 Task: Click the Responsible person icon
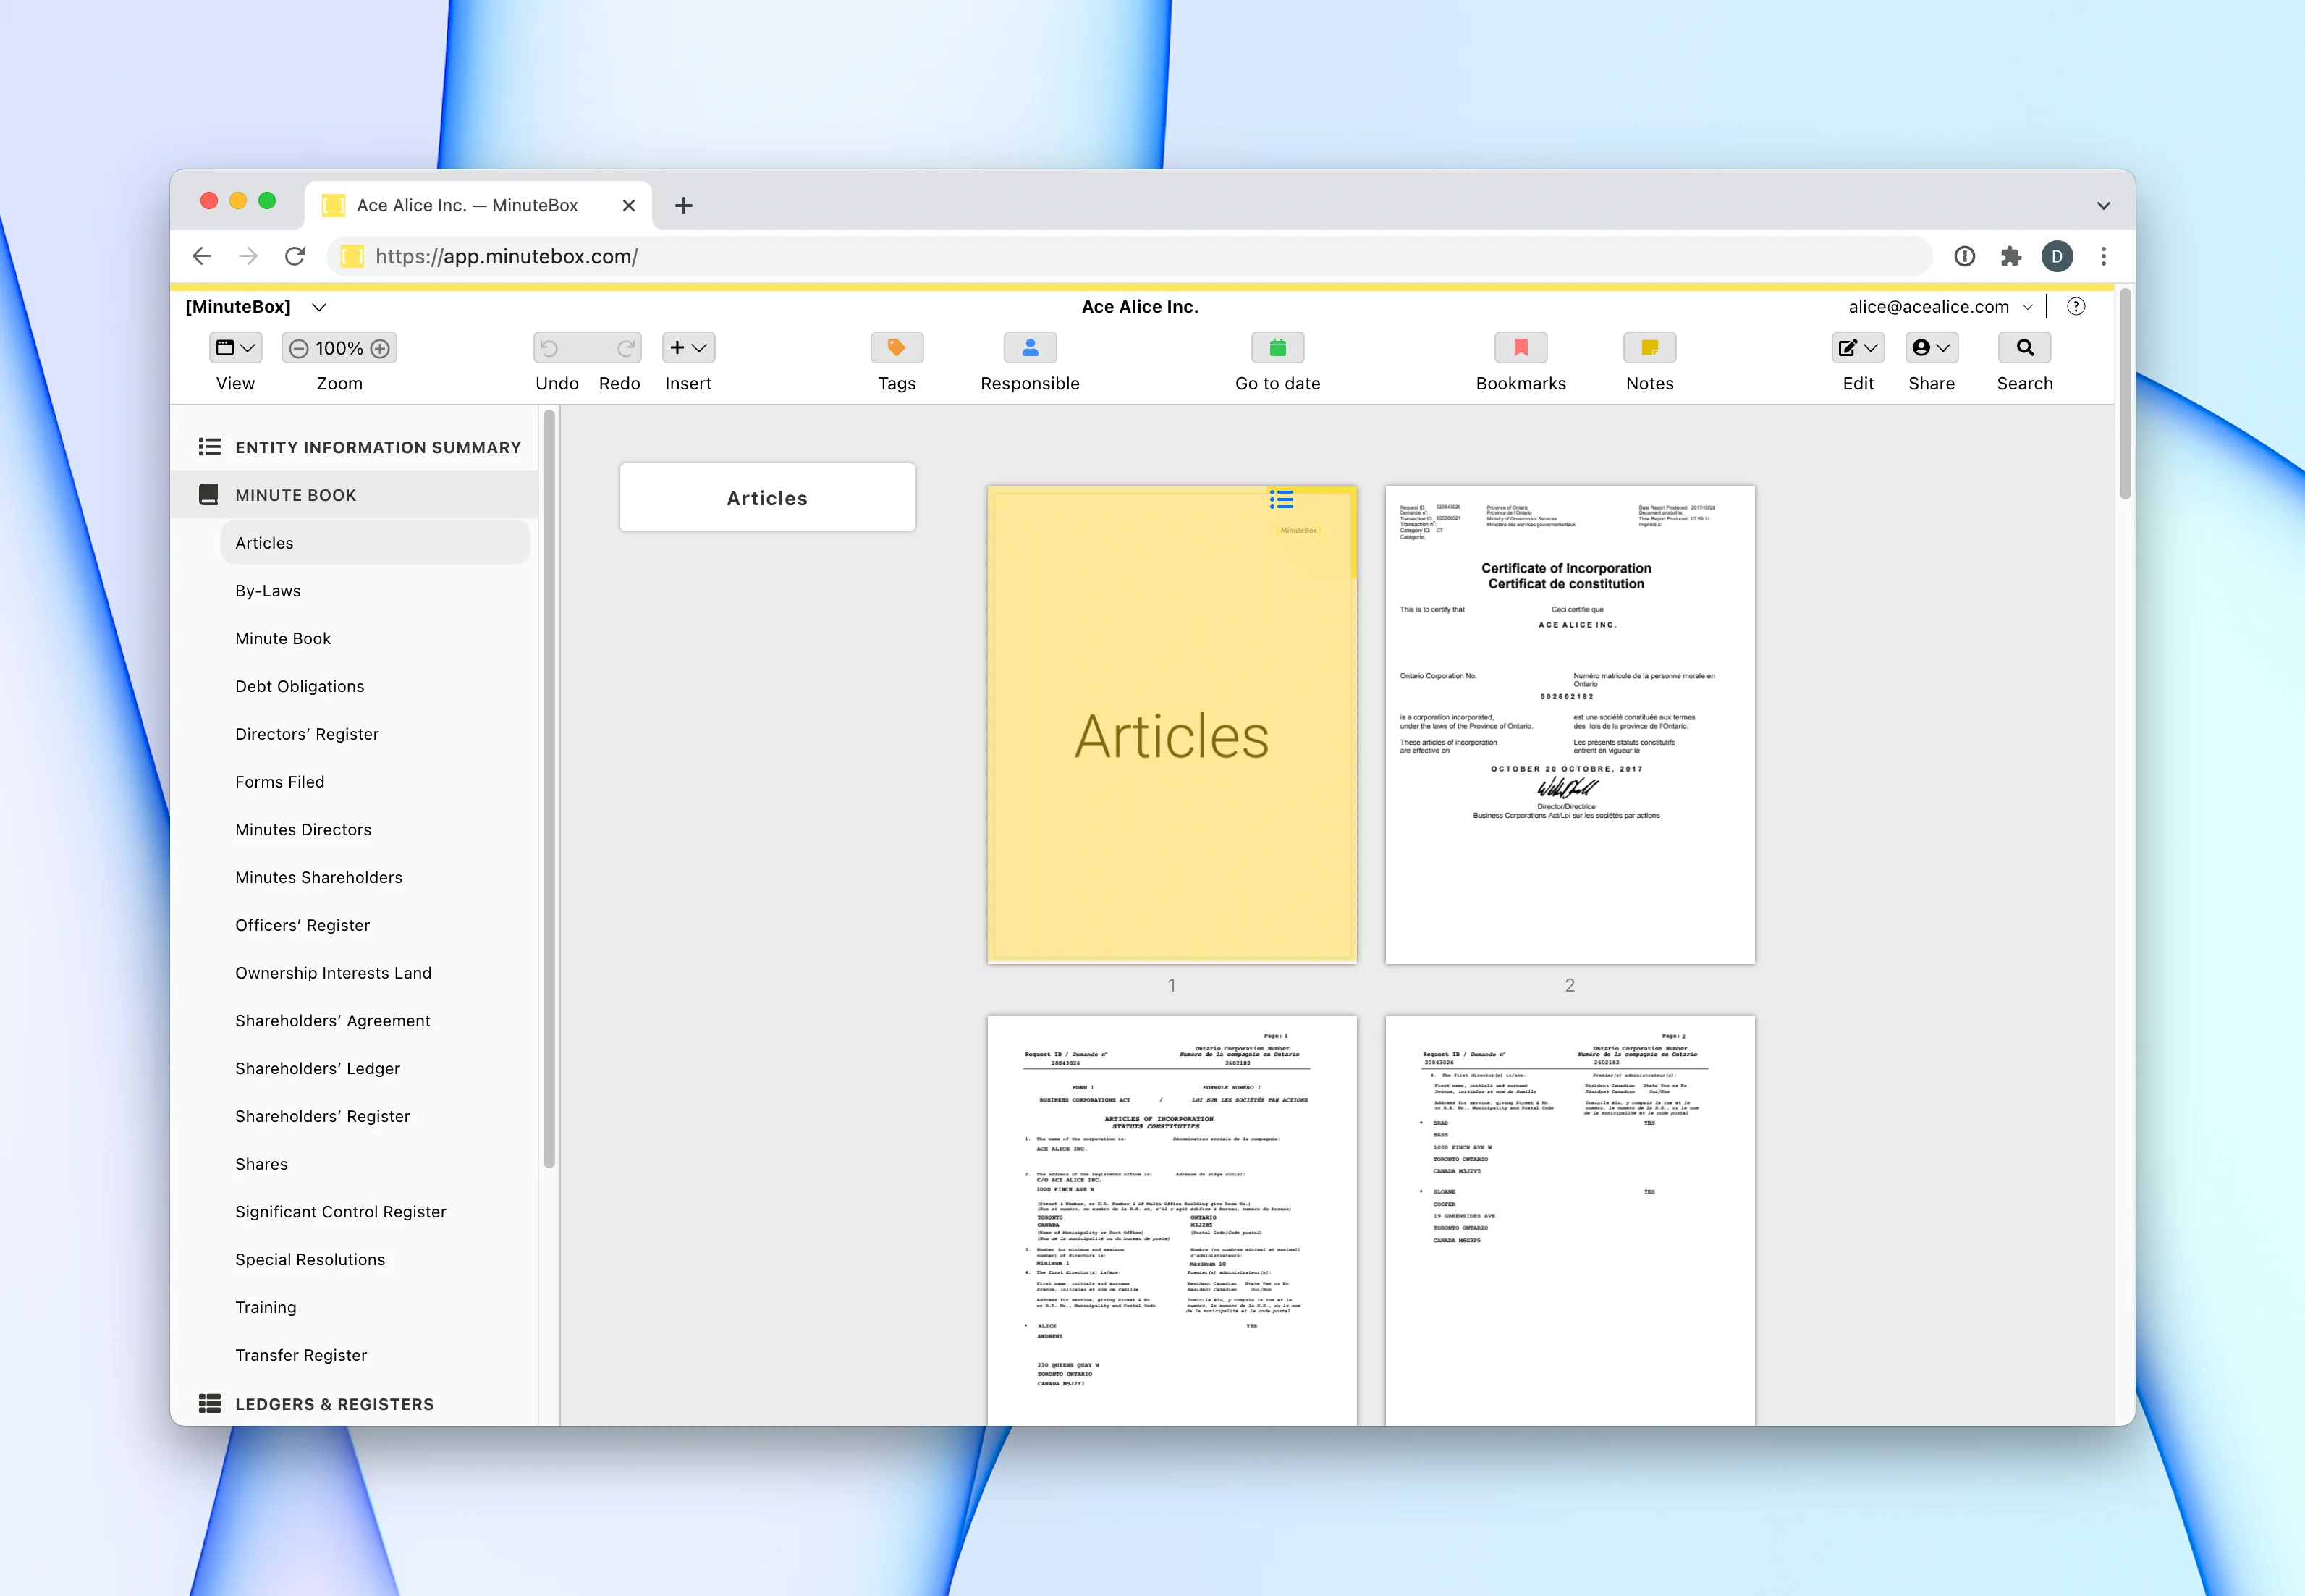1030,348
